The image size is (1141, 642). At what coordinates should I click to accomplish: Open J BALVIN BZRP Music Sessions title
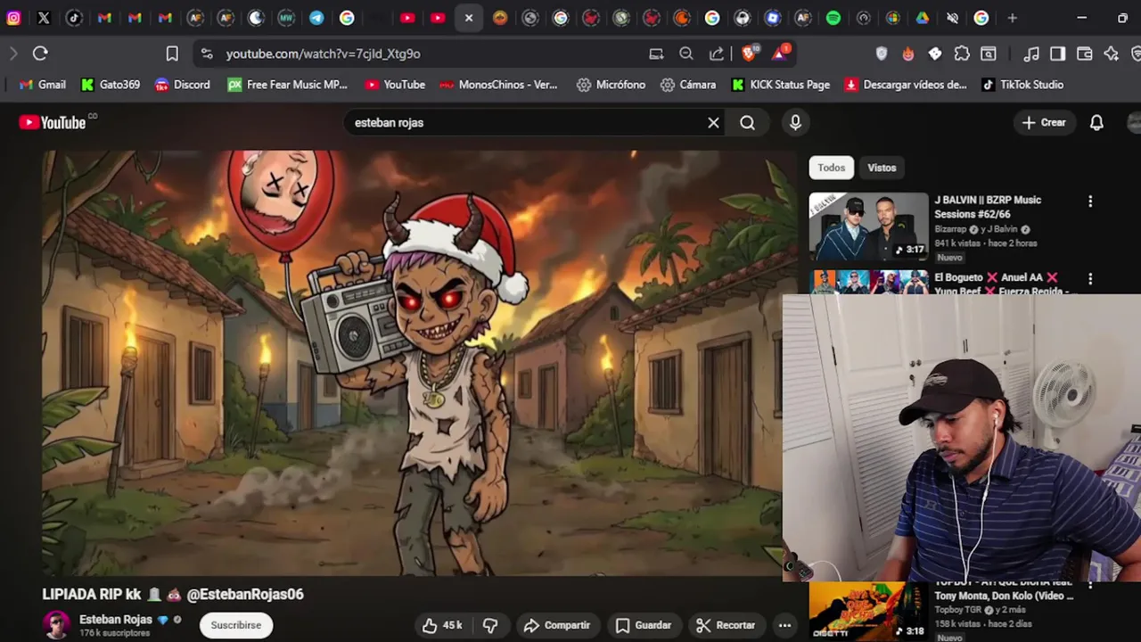pyautogui.click(x=988, y=207)
